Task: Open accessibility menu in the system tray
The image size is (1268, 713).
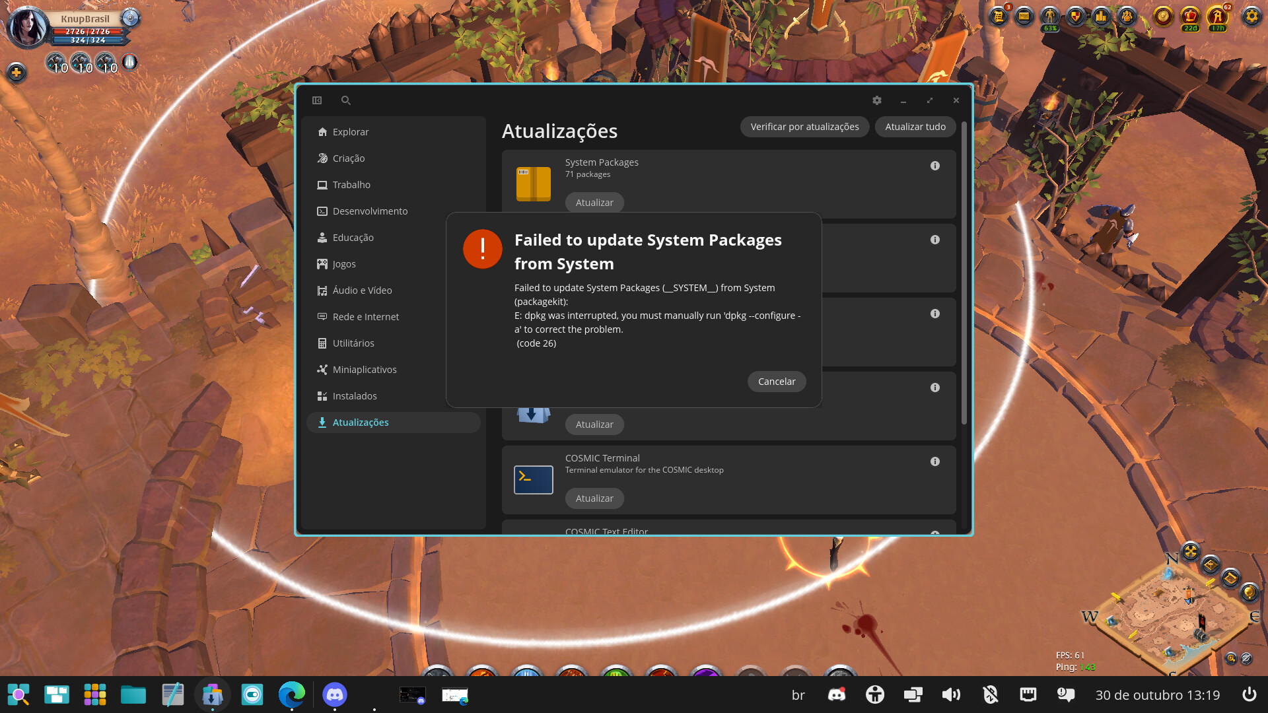Action: pyautogui.click(x=875, y=695)
